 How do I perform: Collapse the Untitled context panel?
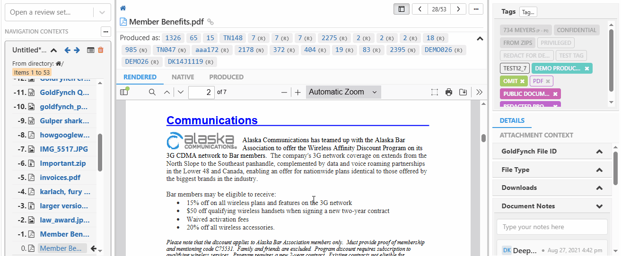click(x=53, y=50)
